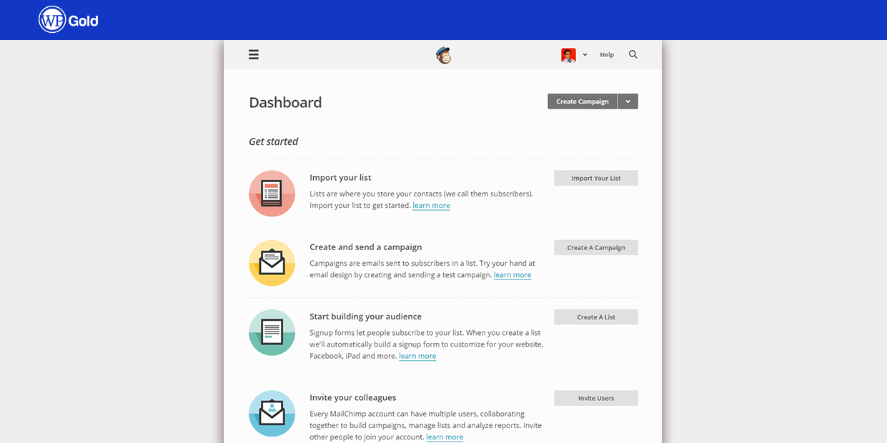This screenshot has height=443, width=887.
Task: Click the green audience signup form icon
Action: tap(272, 332)
